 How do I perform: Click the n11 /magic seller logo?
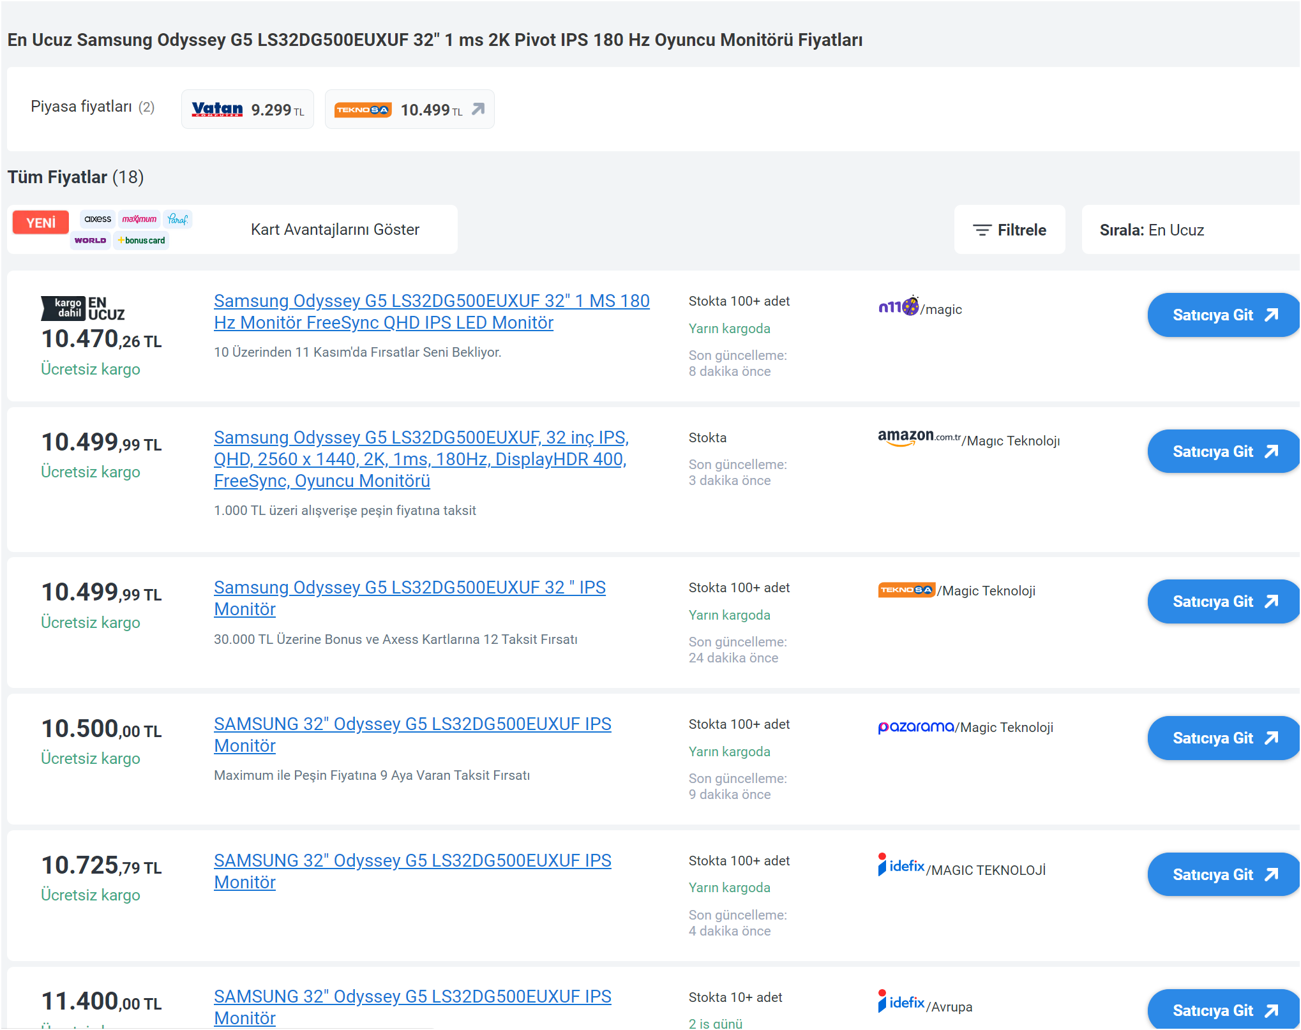(x=899, y=307)
